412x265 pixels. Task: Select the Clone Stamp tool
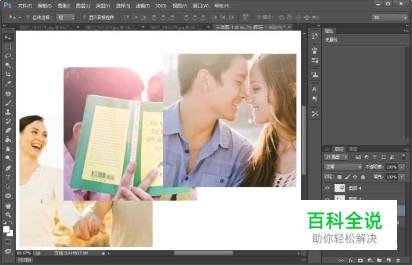tap(8, 112)
